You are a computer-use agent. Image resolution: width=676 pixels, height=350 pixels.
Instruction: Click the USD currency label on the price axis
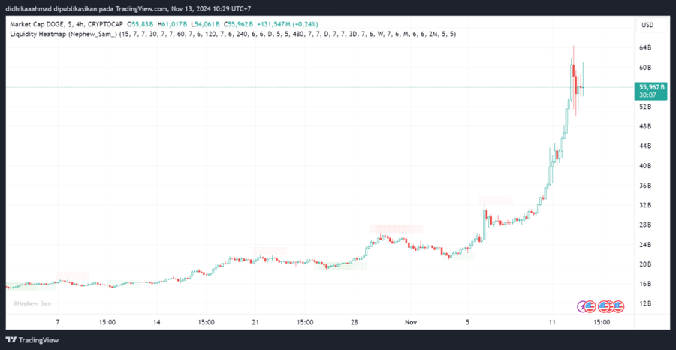(x=647, y=25)
